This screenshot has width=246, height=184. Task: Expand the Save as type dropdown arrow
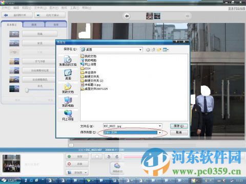click(x=160, y=132)
